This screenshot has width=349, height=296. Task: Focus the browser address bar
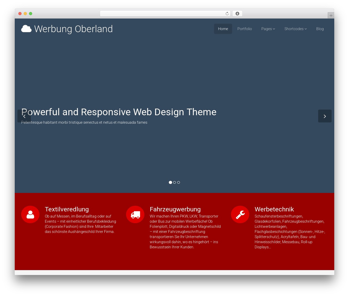pos(165,14)
